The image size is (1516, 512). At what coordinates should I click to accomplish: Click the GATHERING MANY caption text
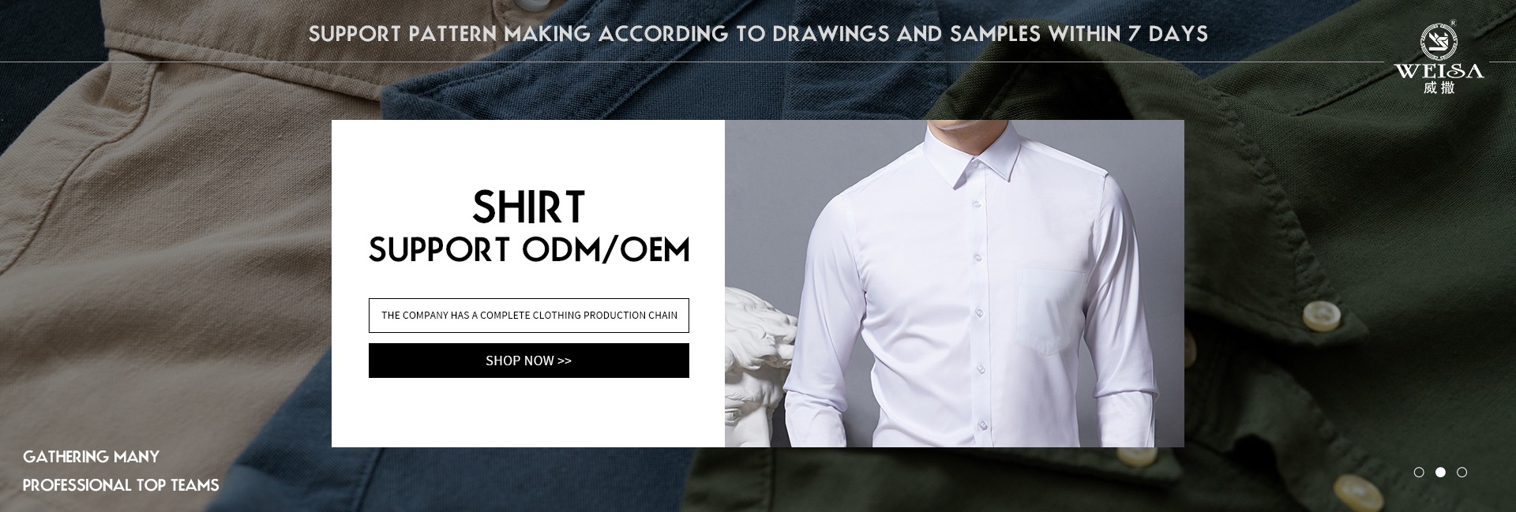pyautogui.click(x=92, y=457)
